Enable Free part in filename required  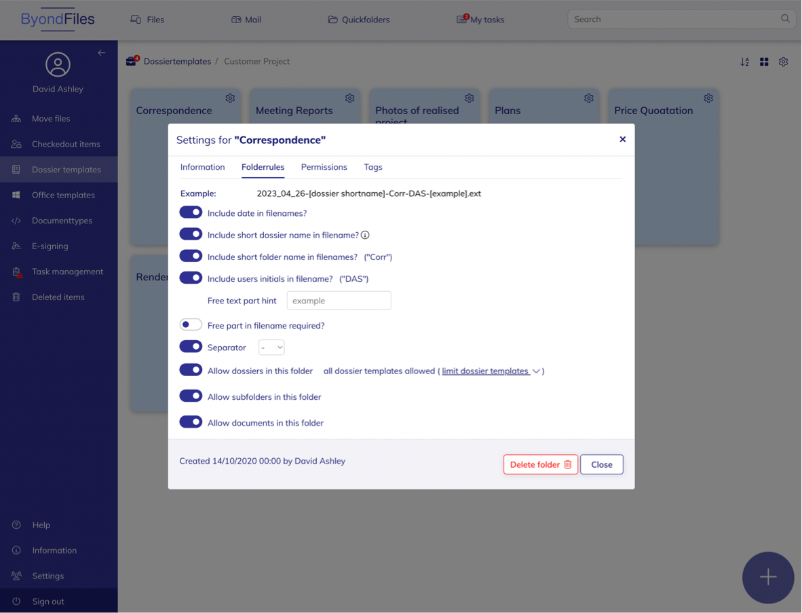191,325
